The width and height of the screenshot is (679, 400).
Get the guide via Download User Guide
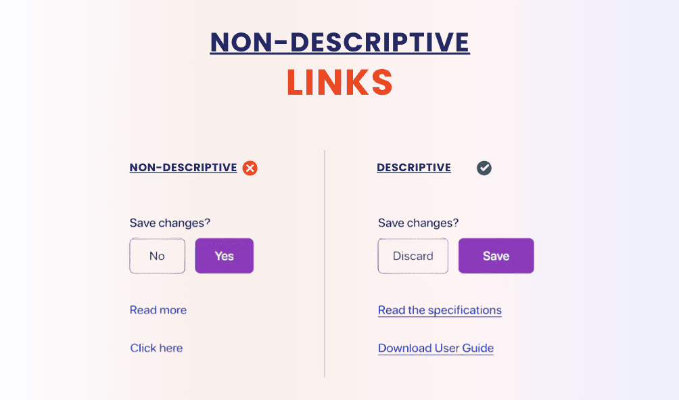[436, 348]
